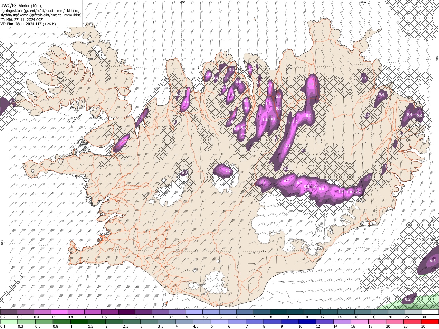The width and height of the screenshot is (439, 329).
Task: Pick the darkest green swatch labeled 1
Action: coord(79,322)
